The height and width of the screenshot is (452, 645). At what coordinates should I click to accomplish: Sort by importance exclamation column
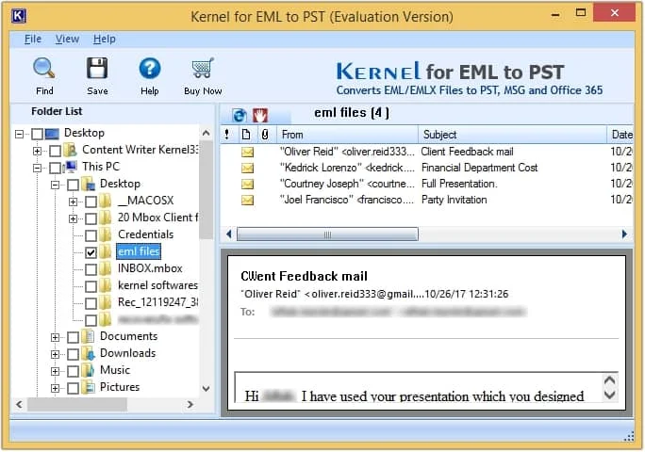tap(226, 134)
